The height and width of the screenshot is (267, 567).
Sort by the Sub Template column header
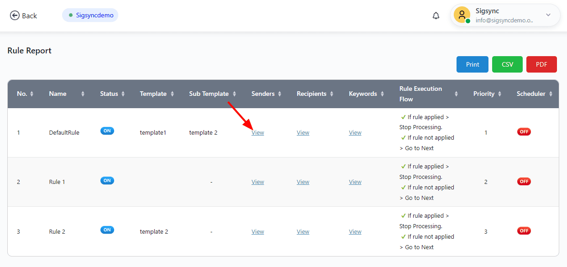[x=209, y=94]
